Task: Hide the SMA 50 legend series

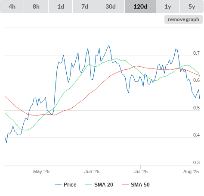Action: 136,185
